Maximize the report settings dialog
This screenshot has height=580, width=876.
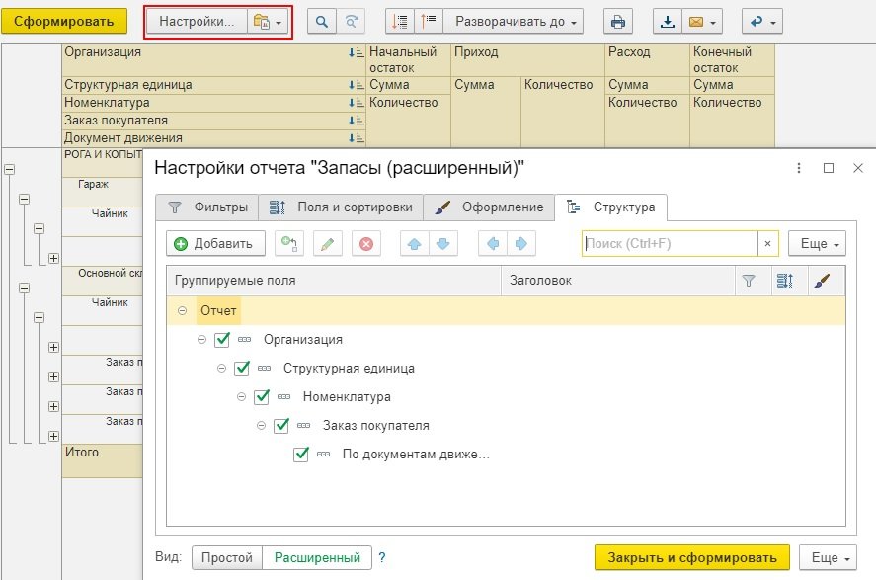pos(829,168)
